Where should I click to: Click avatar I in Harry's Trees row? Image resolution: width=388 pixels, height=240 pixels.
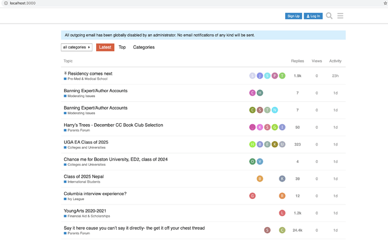coord(282,127)
